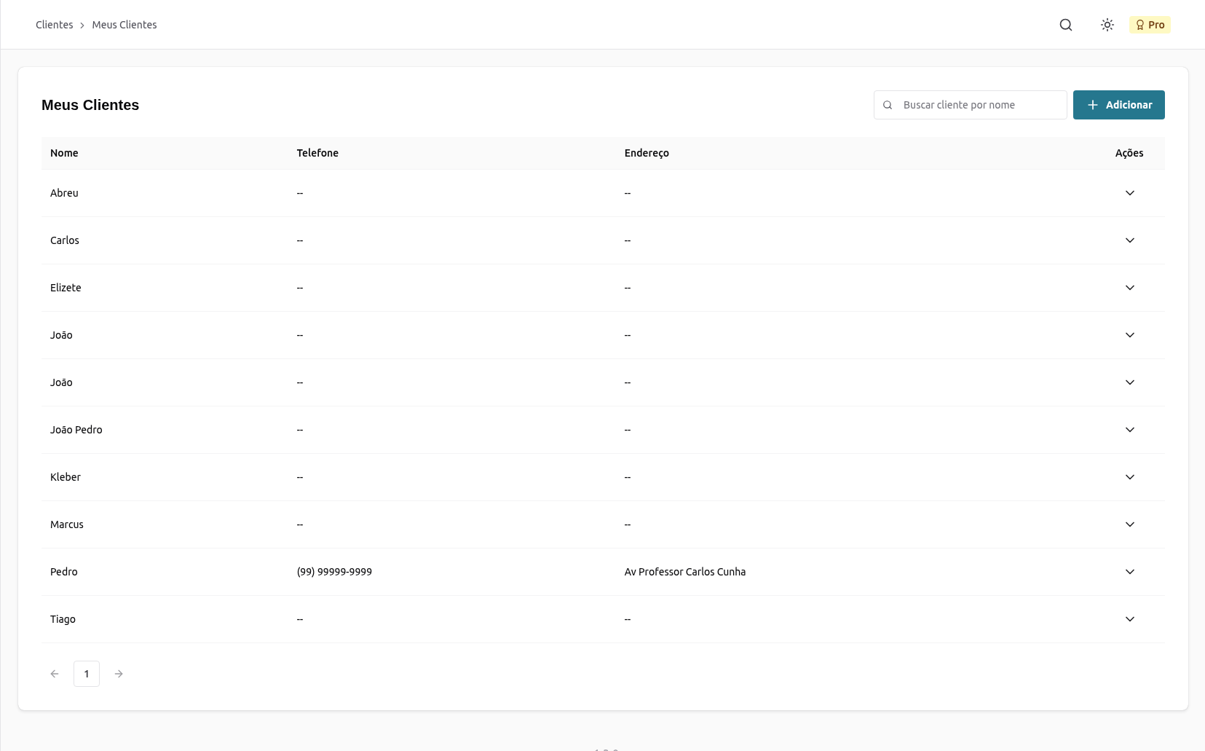Expand actions chevron for Pedro

tap(1129, 572)
